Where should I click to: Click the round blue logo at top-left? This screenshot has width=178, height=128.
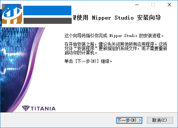12,14
